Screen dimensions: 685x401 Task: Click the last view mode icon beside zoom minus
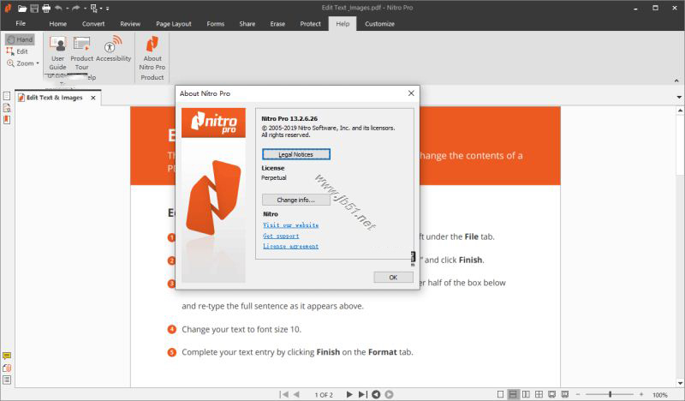tap(565, 394)
